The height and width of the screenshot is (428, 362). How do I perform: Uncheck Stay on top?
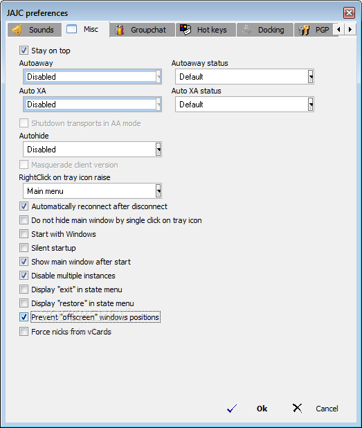pos(24,51)
